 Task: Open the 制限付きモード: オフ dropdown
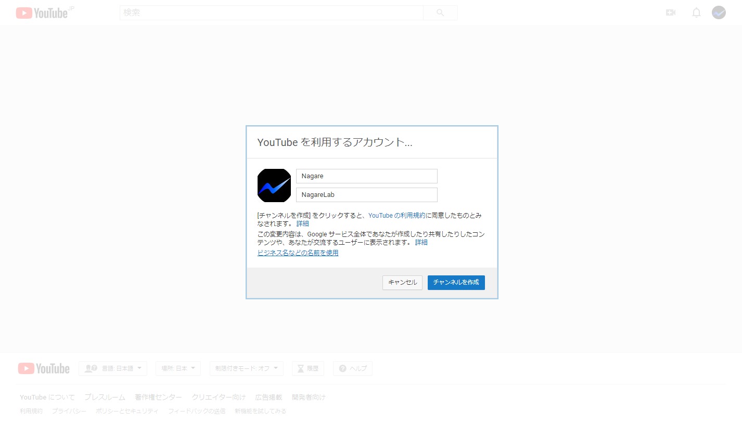247,368
